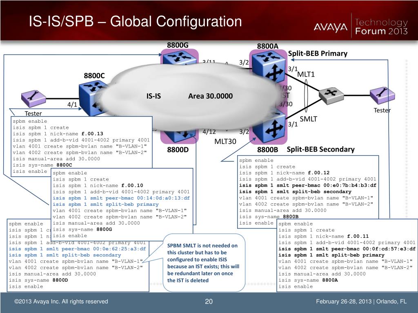Select the 8800A Split-BEB Primary switch icon
Image resolution: width=418 pixels, height=313 pixels.
pyautogui.click(x=269, y=66)
